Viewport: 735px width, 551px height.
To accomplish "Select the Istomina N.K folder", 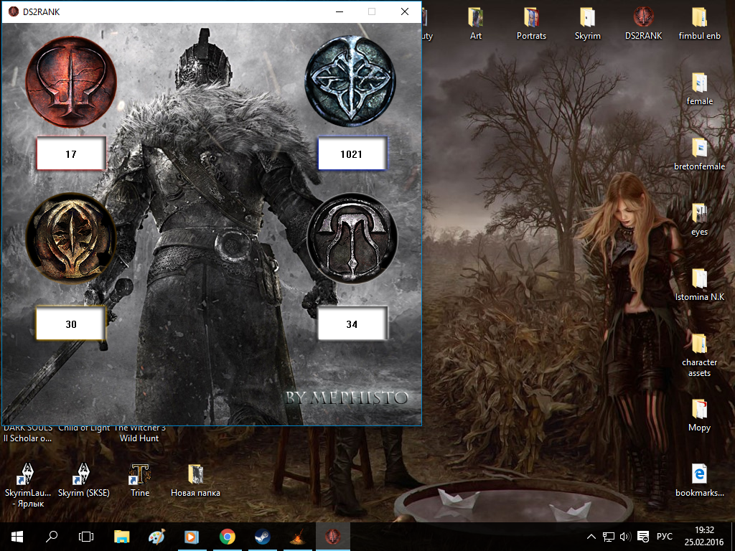I will pos(699,284).
